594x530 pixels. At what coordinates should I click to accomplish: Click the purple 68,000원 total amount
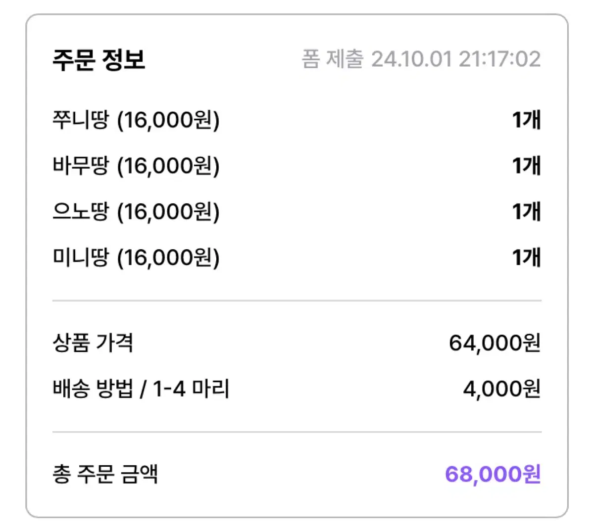tap(493, 474)
